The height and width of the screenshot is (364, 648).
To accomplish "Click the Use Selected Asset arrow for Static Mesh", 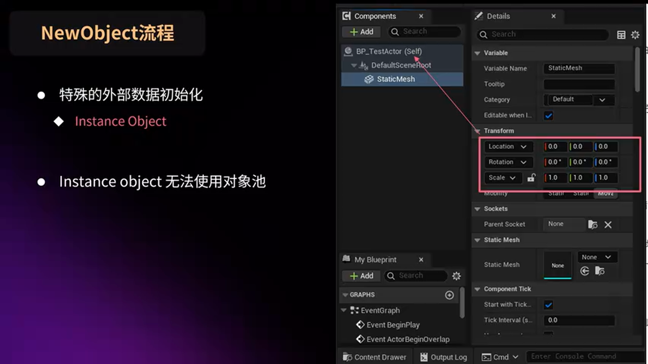I will pyautogui.click(x=585, y=271).
